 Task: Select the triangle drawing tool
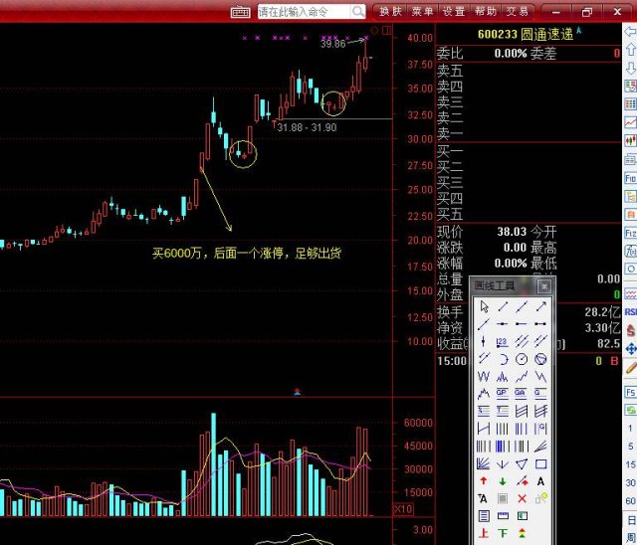(522, 464)
